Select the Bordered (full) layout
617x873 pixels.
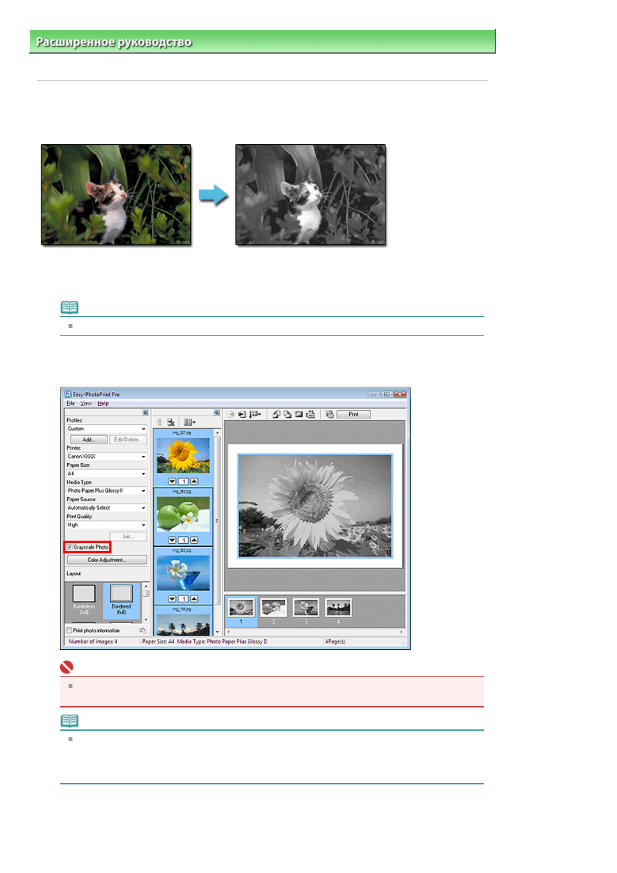click(122, 599)
